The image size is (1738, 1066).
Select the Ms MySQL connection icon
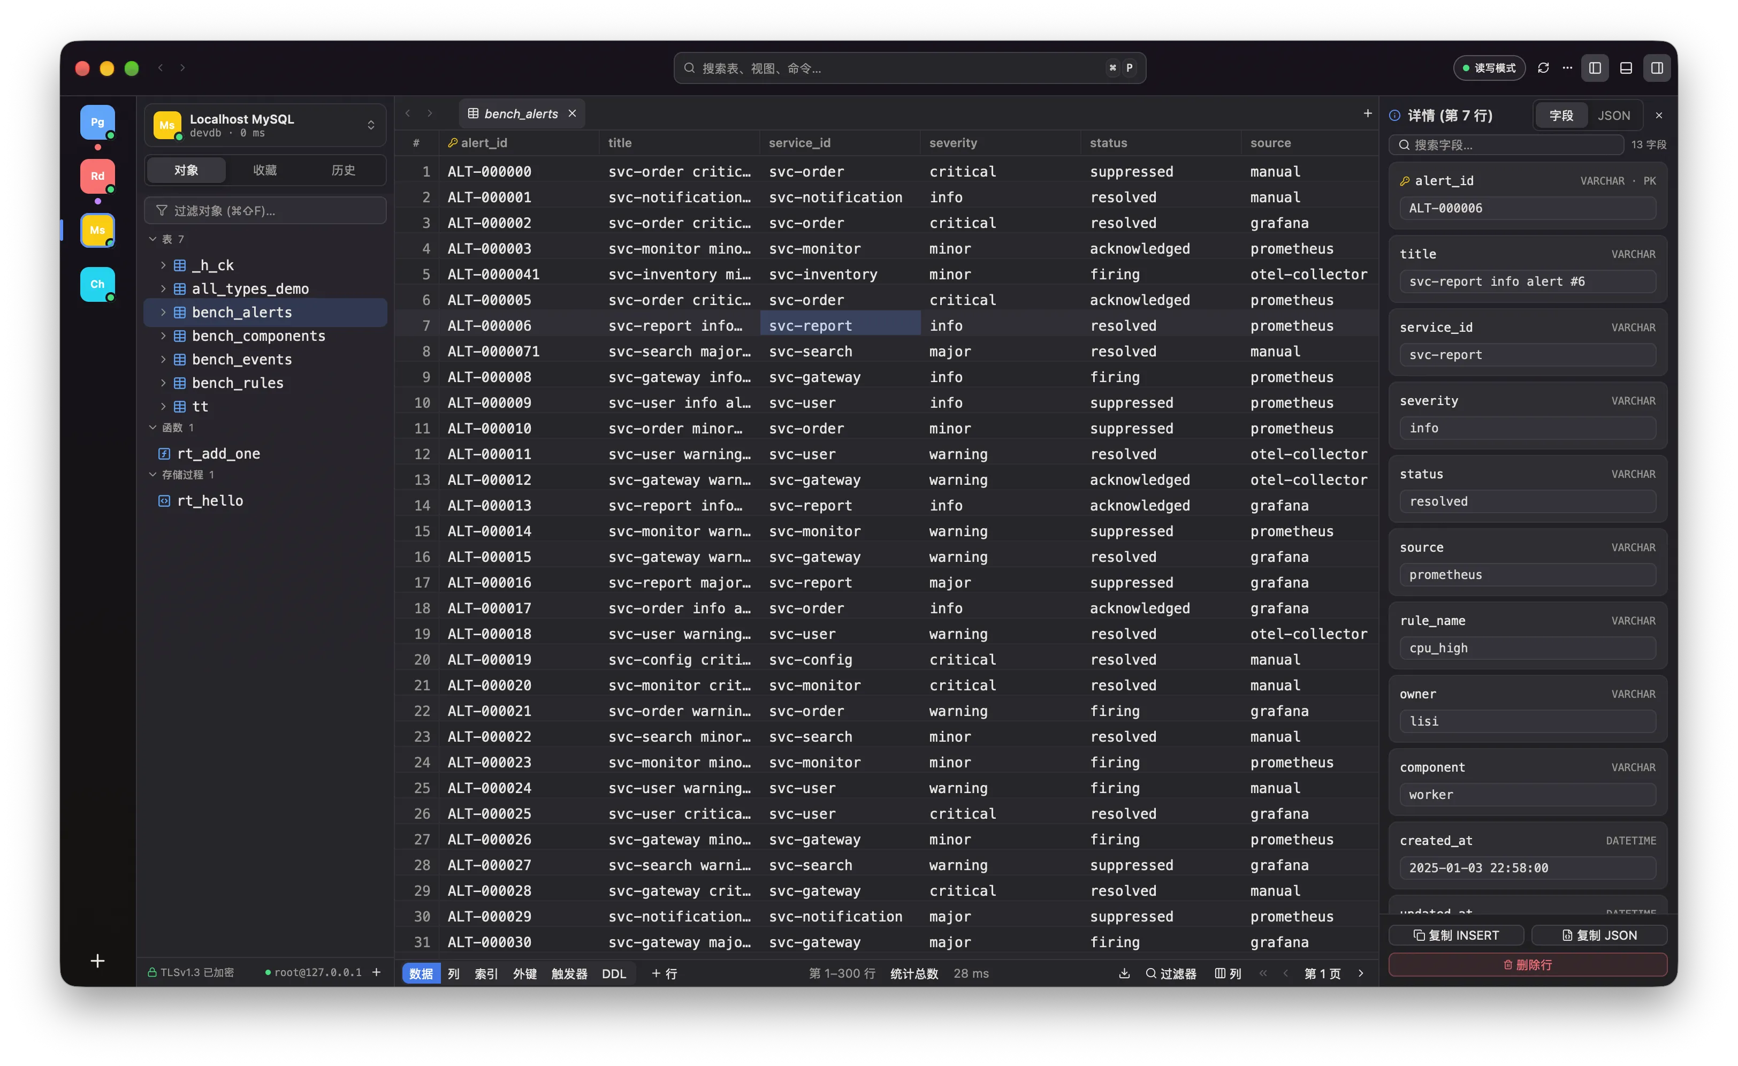pyautogui.click(x=97, y=230)
